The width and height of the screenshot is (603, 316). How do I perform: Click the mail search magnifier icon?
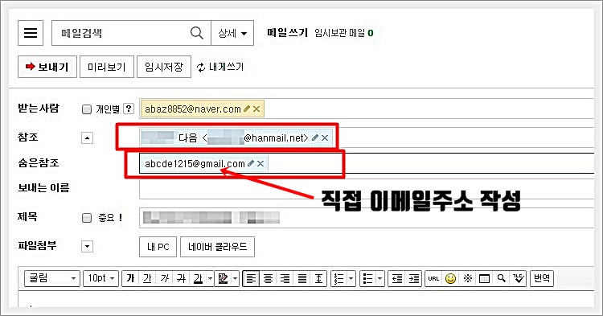pos(196,33)
